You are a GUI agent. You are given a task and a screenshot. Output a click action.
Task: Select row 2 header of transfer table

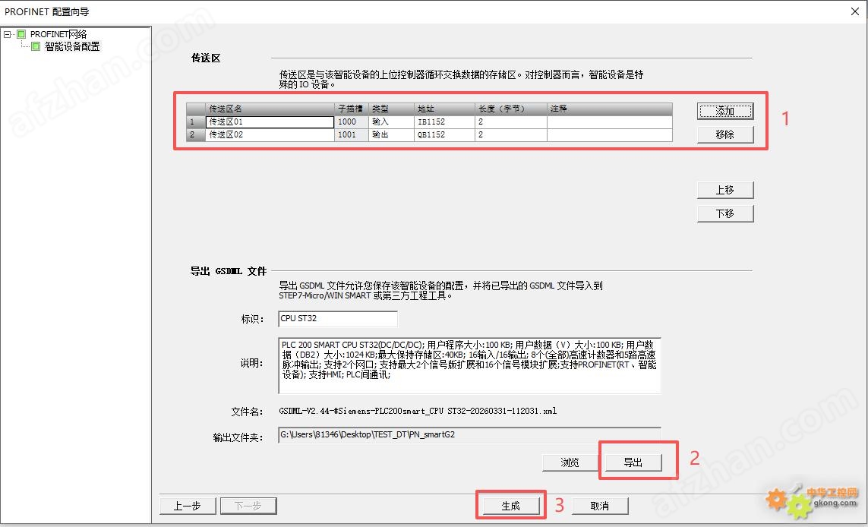pyautogui.click(x=195, y=134)
